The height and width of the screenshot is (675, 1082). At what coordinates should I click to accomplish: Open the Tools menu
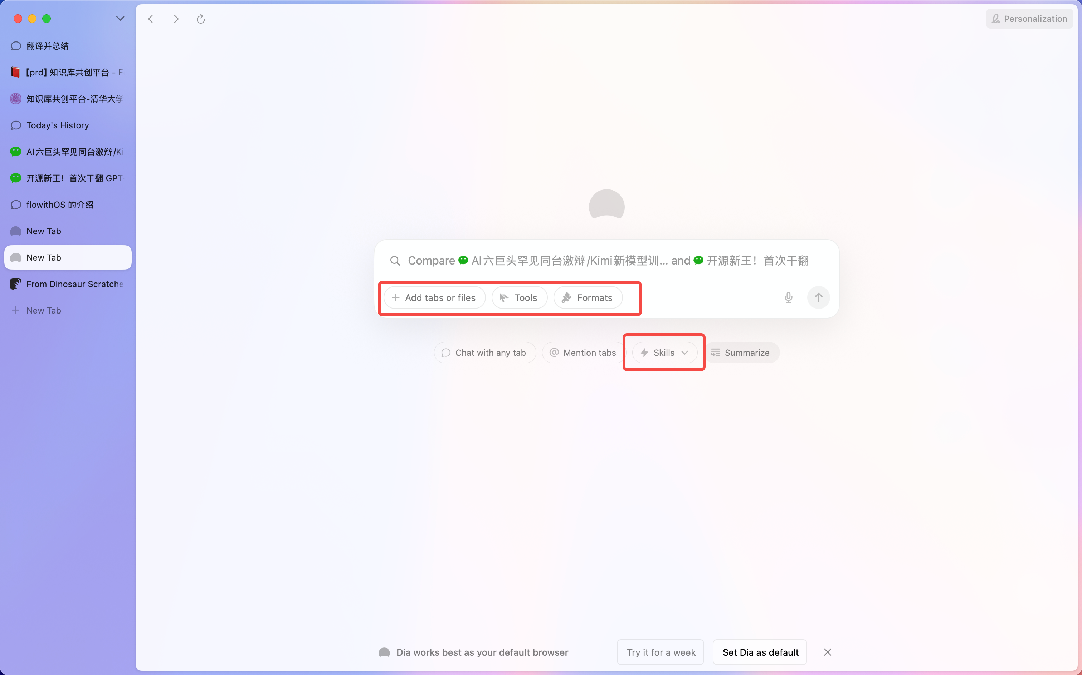pyautogui.click(x=519, y=298)
